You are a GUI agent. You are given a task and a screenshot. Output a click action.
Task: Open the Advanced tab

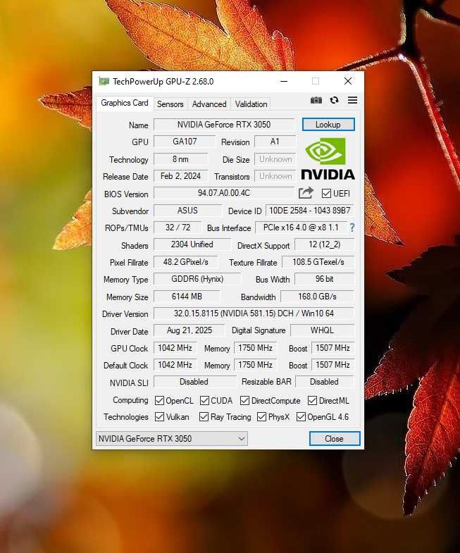click(x=209, y=104)
